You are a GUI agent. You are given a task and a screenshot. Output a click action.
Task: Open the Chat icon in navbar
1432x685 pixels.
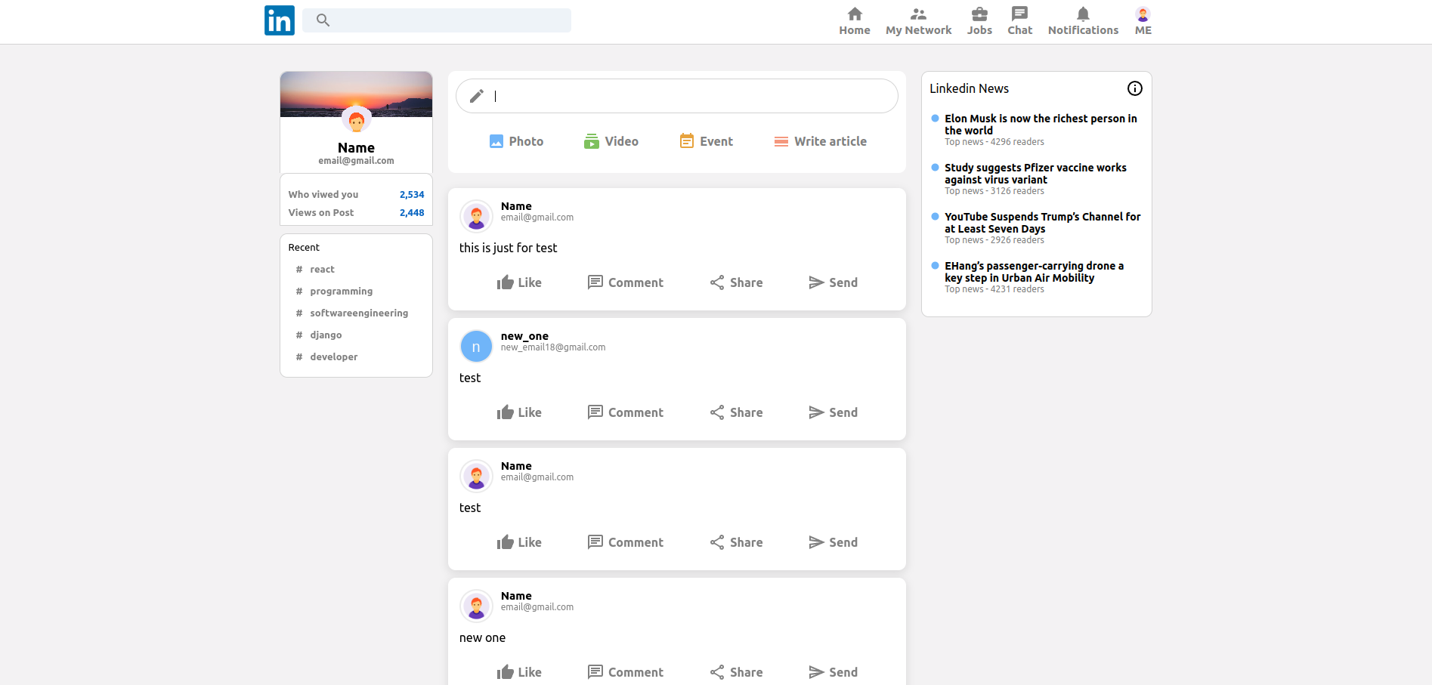point(1019,14)
